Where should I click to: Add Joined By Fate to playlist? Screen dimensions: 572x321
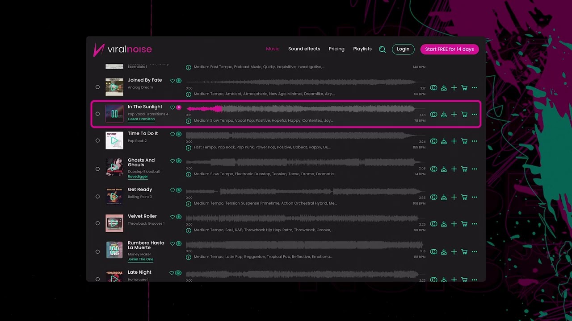pyautogui.click(x=454, y=88)
